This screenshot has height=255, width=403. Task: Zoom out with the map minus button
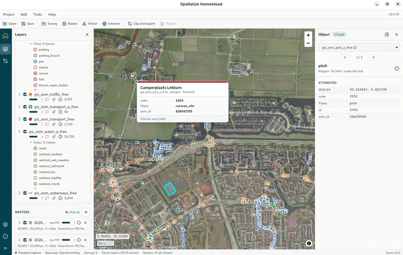308,43
